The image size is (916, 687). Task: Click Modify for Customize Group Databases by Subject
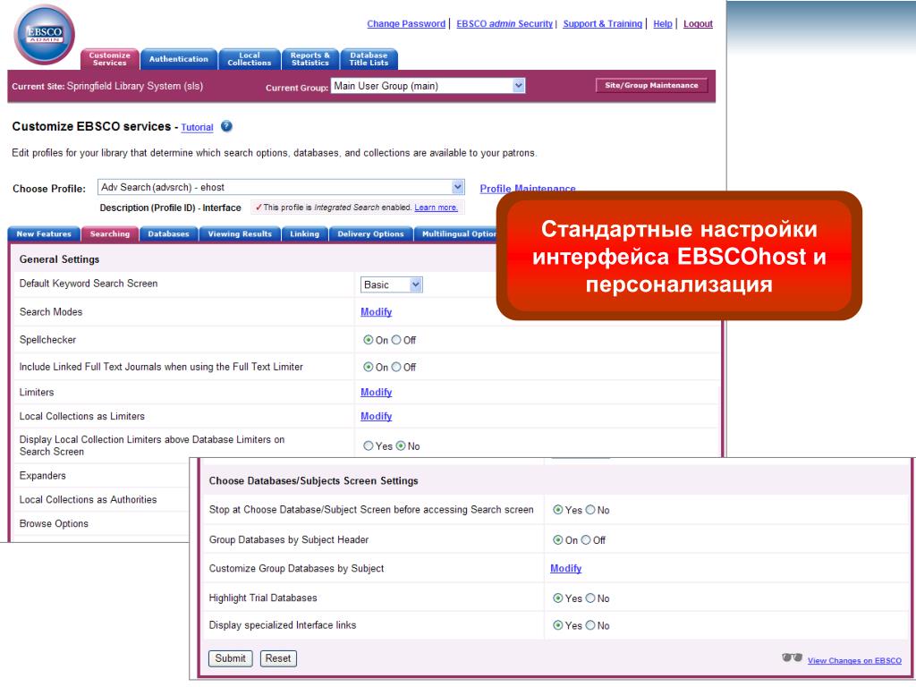pyautogui.click(x=565, y=568)
